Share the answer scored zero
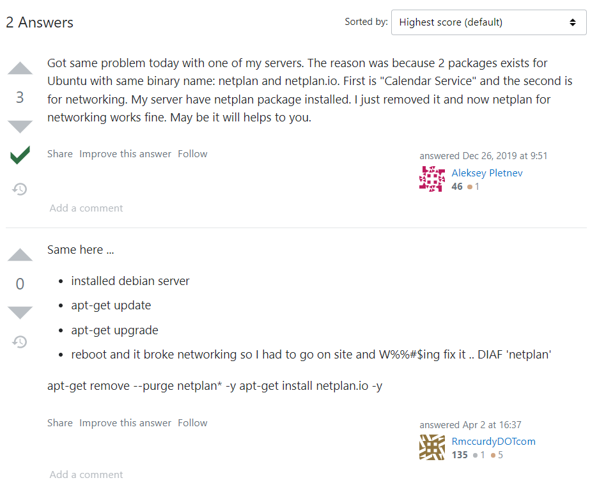 point(59,422)
